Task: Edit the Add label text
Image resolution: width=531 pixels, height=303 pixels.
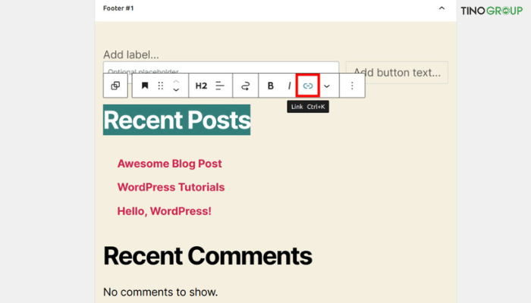Action: point(131,55)
